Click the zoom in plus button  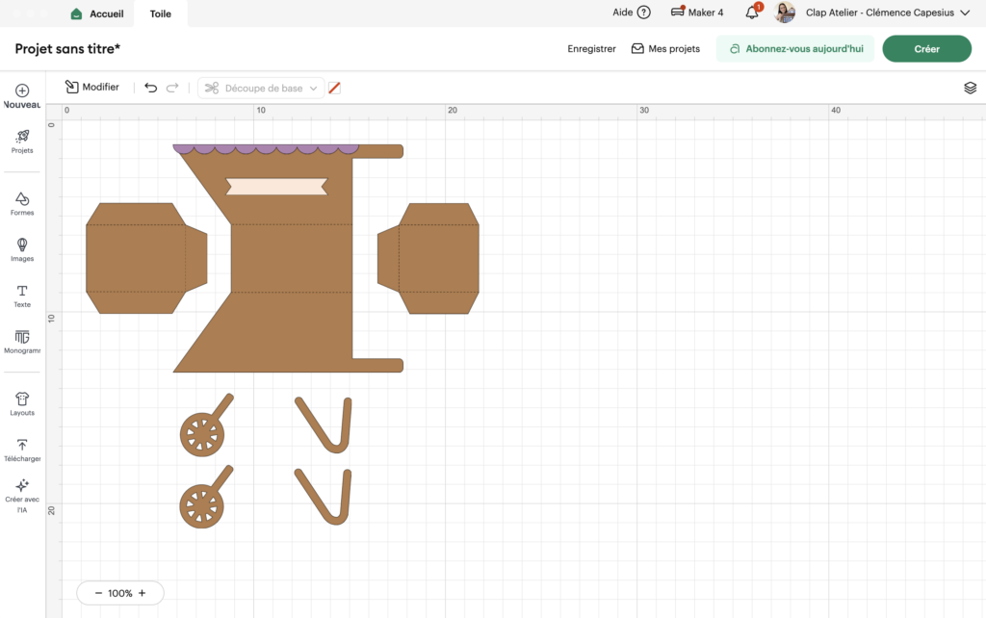pyautogui.click(x=143, y=593)
